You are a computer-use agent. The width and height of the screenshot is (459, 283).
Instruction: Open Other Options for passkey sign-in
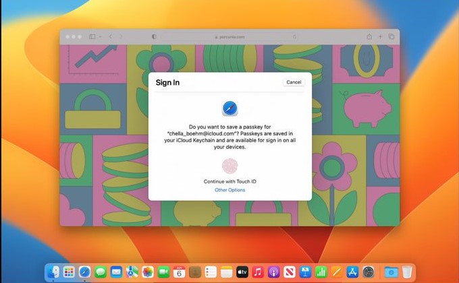click(230, 190)
